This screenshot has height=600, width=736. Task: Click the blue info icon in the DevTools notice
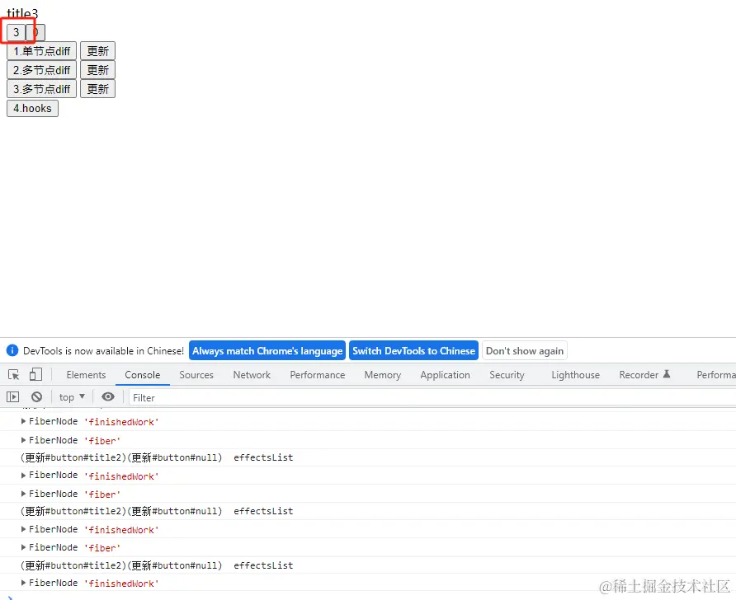click(12, 350)
